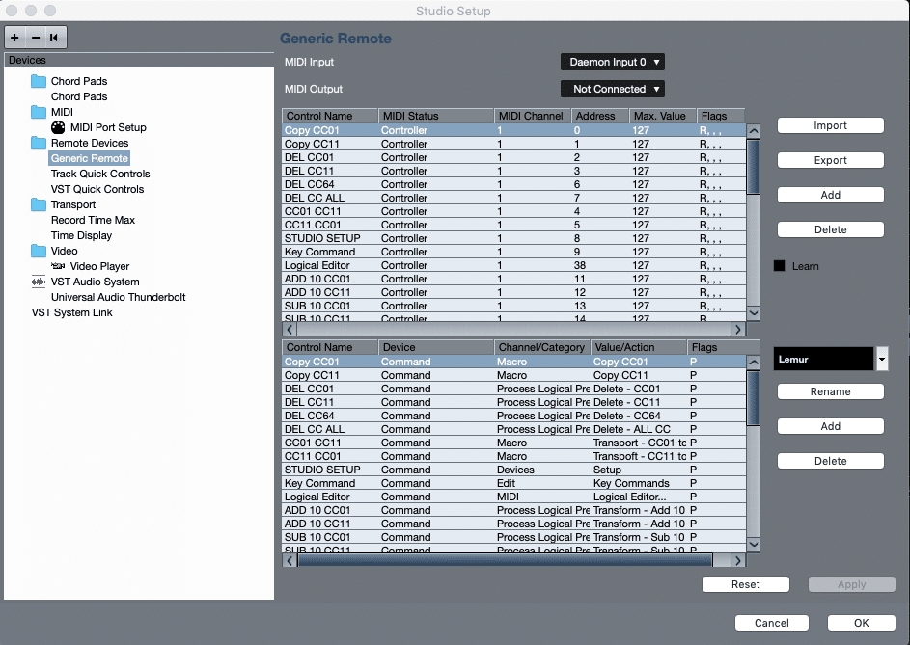The image size is (910, 645).
Task: Click the Cancel button
Action: pyautogui.click(x=772, y=623)
